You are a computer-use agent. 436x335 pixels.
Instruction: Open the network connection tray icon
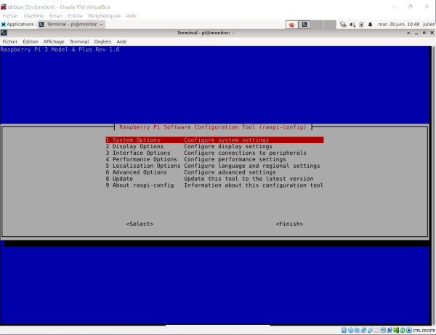tap(343, 25)
